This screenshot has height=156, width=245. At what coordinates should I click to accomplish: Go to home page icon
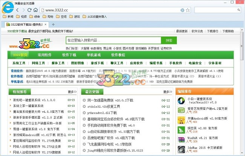coord(36,10)
